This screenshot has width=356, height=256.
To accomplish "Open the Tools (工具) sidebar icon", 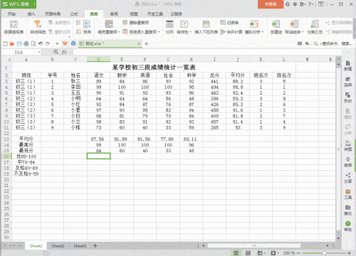I will click(x=348, y=194).
